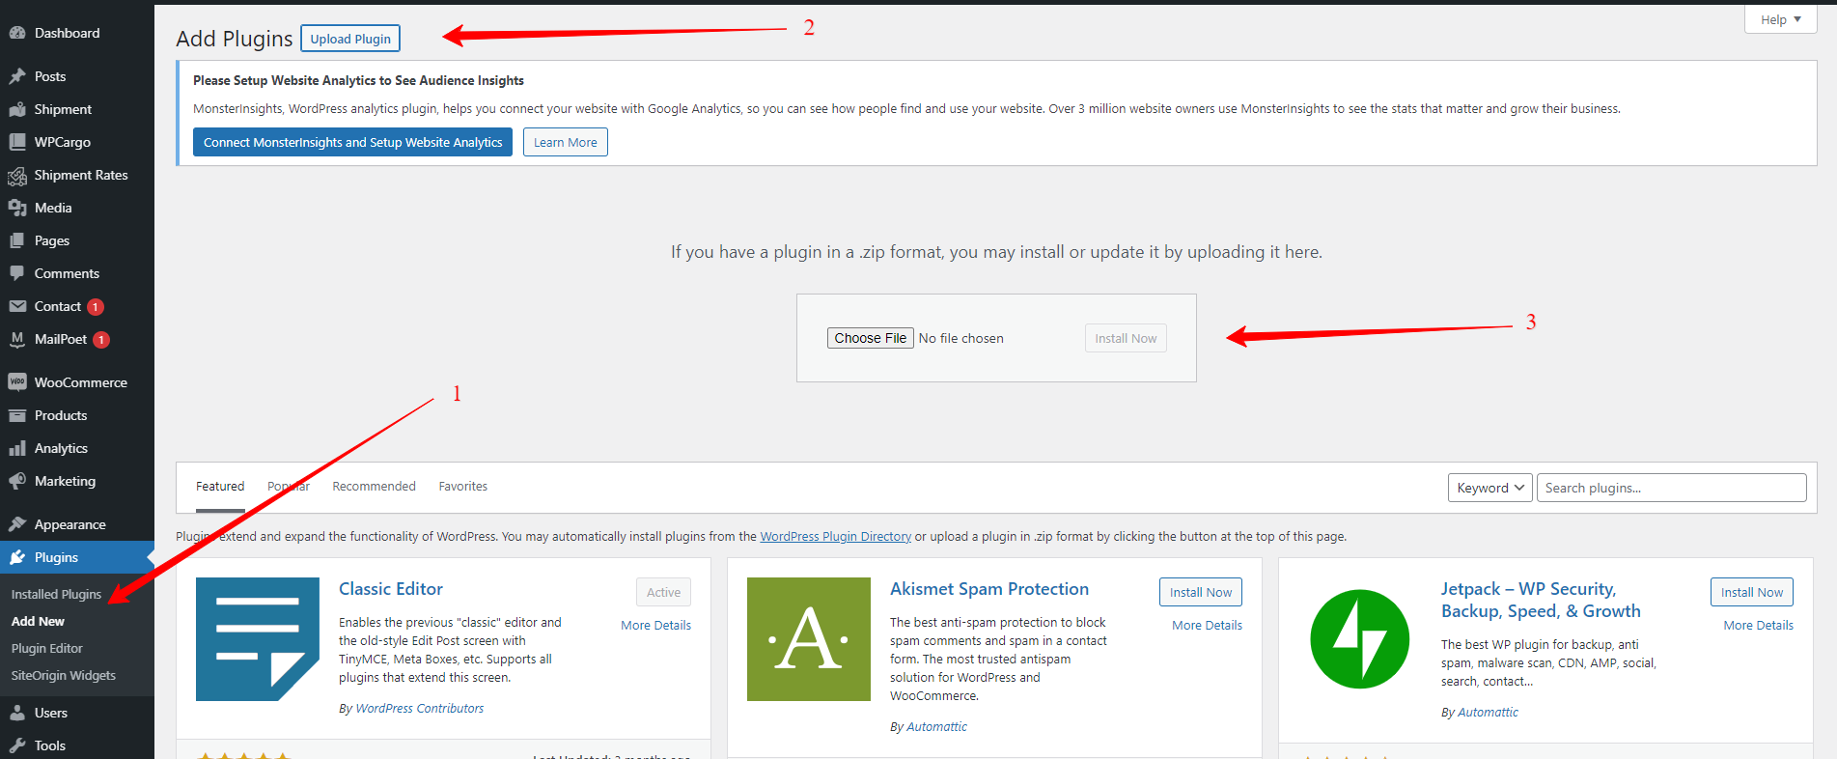
Task: Open the WordPress Plugin Directory link
Action: point(835,537)
